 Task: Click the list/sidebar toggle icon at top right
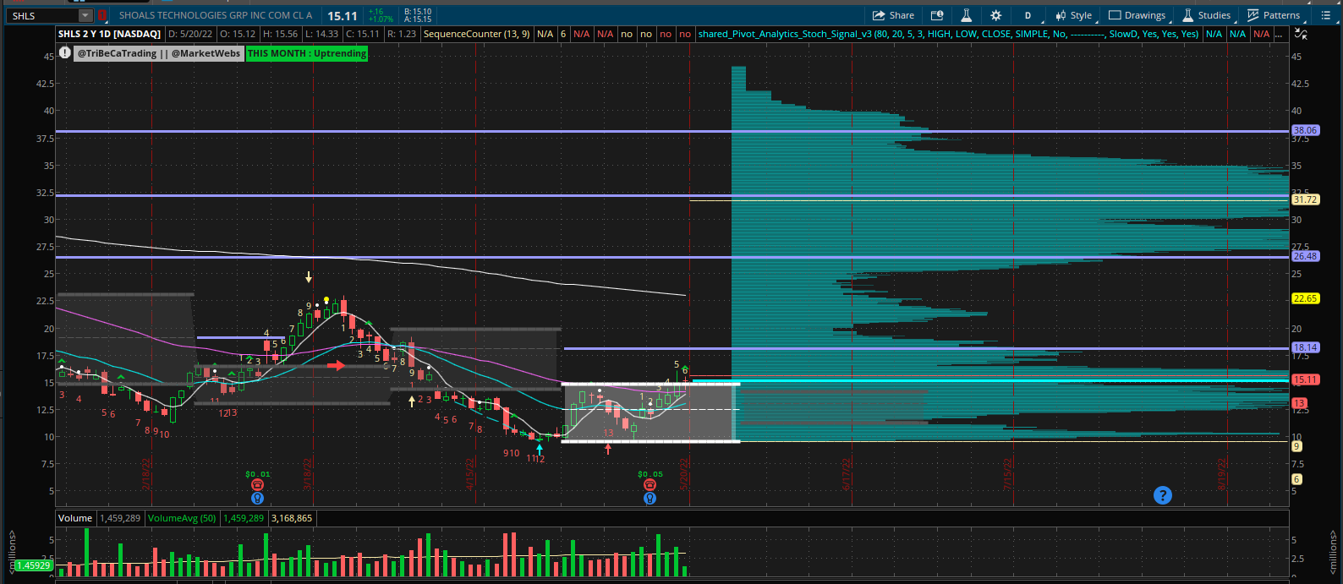1326,15
